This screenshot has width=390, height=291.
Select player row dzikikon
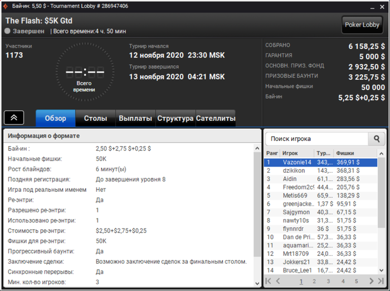(x=320, y=171)
